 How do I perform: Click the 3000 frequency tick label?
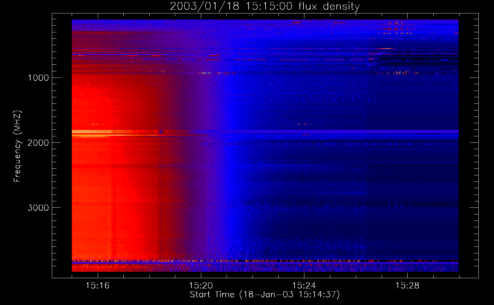(38, 208)
